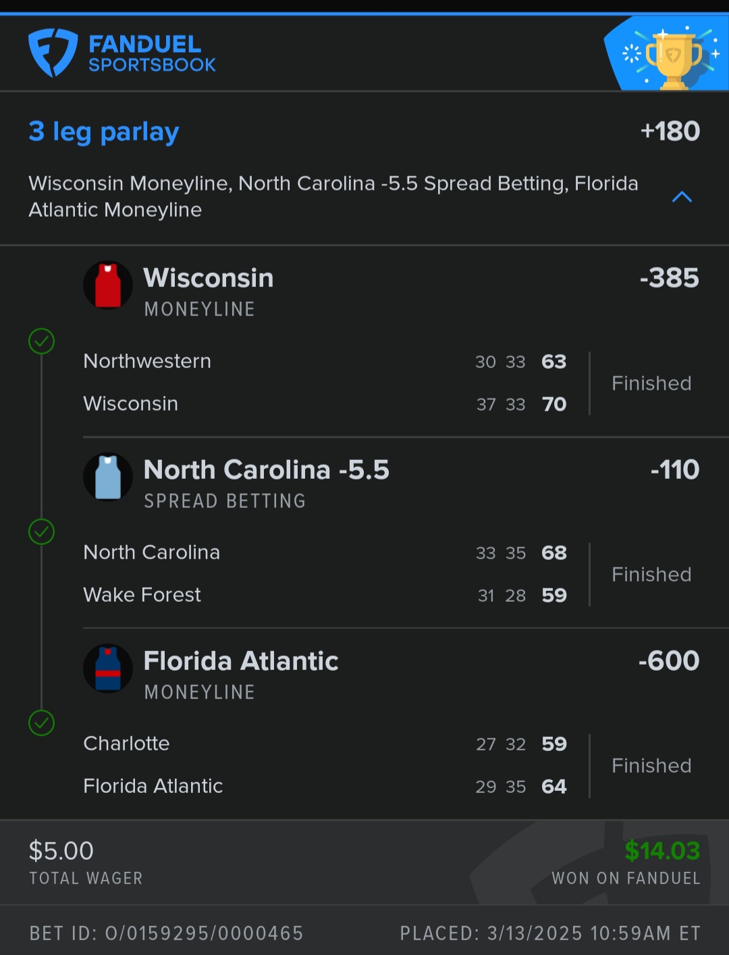
Task: Collapse the parlay details chevron
Action: (682, 197)
